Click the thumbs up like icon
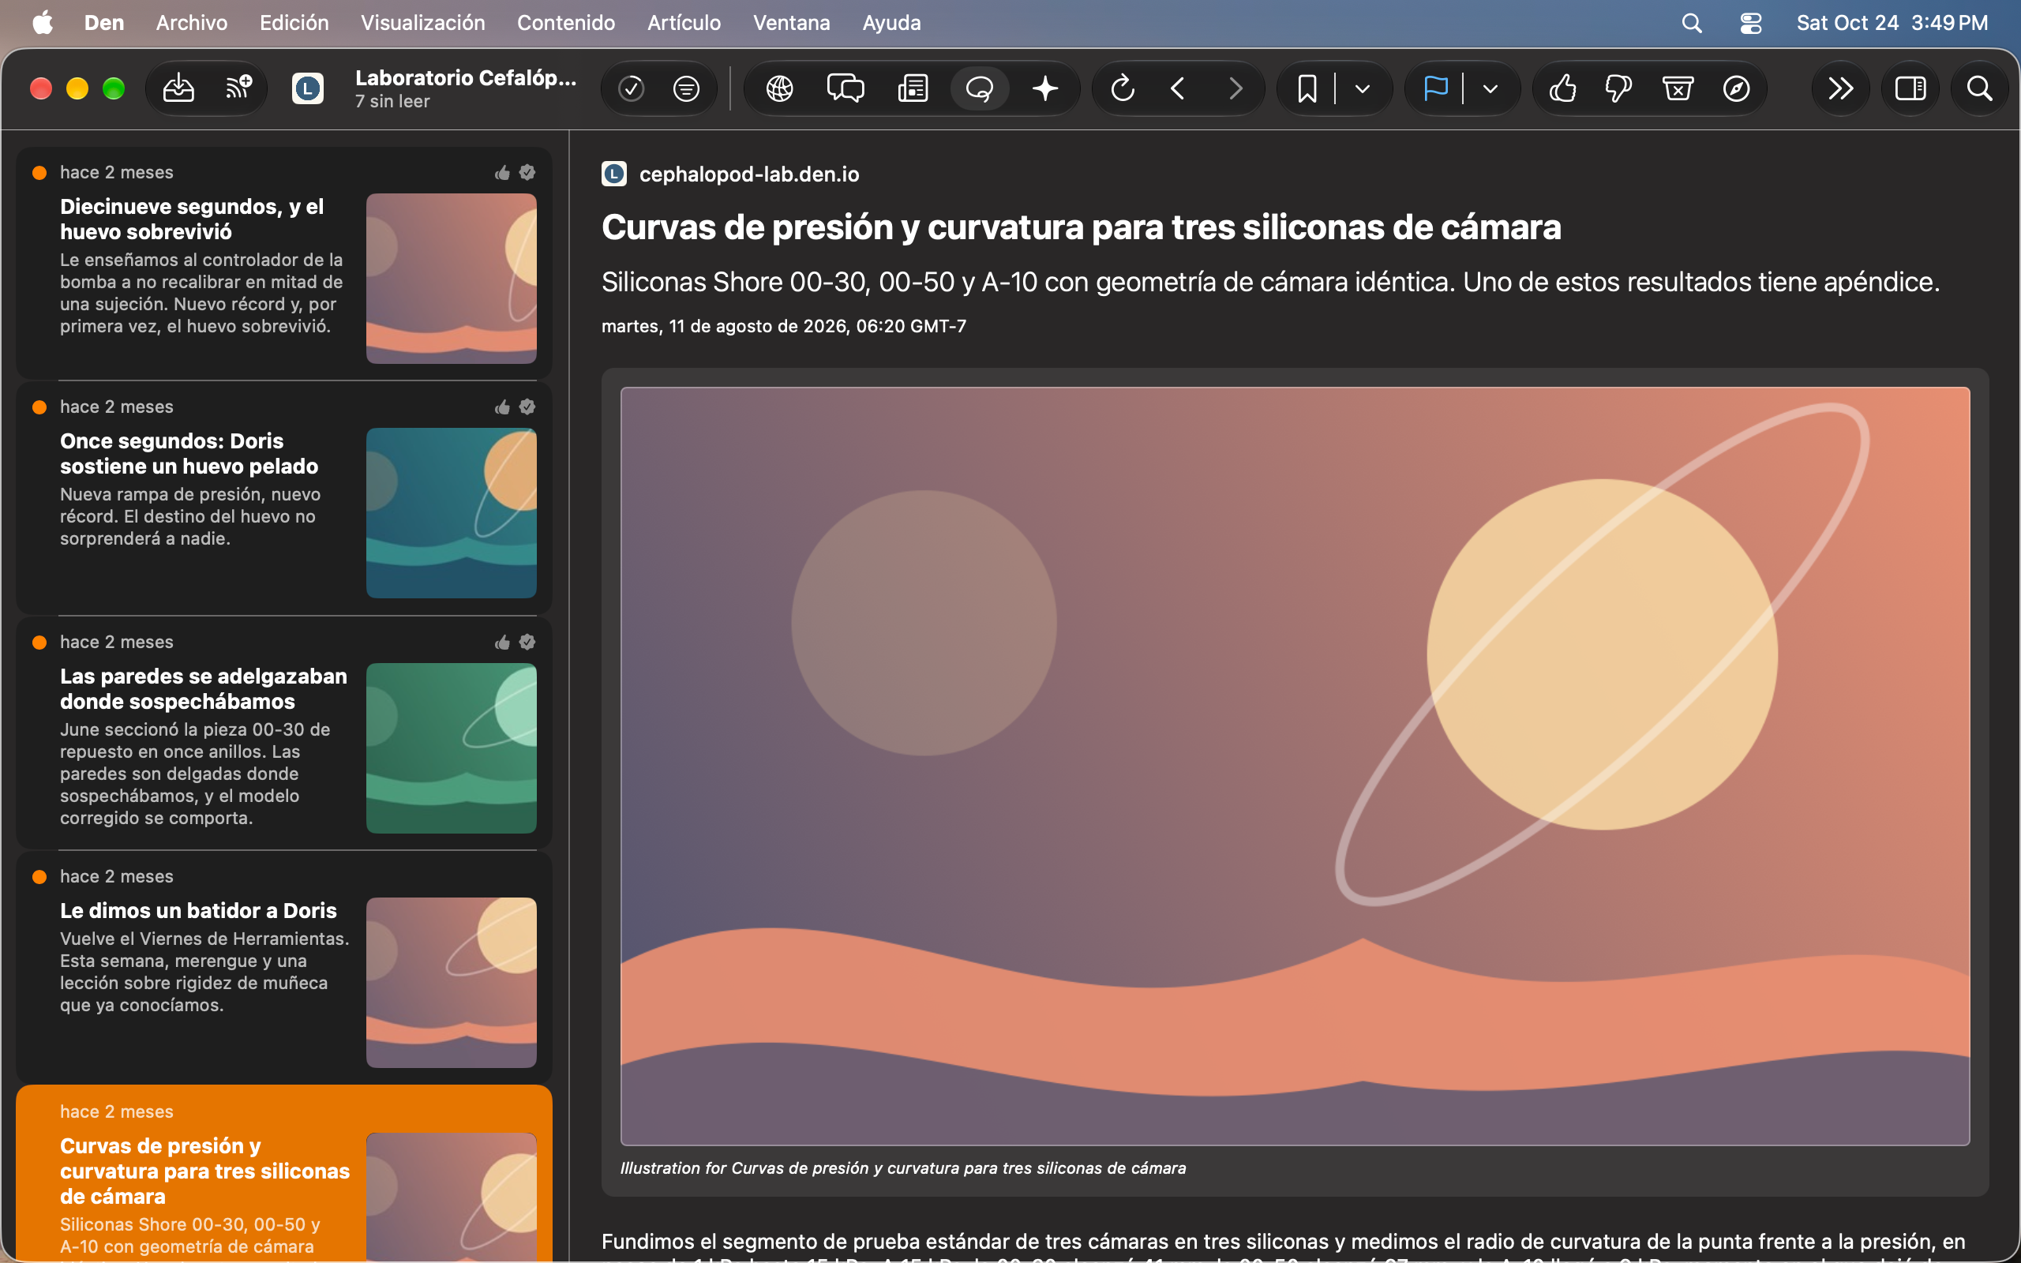Image resolution: width=2021 pixels, height=1263 pixels. coord(1562,88)
